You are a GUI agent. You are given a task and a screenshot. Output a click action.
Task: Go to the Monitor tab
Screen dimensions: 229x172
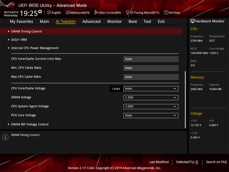114,22
